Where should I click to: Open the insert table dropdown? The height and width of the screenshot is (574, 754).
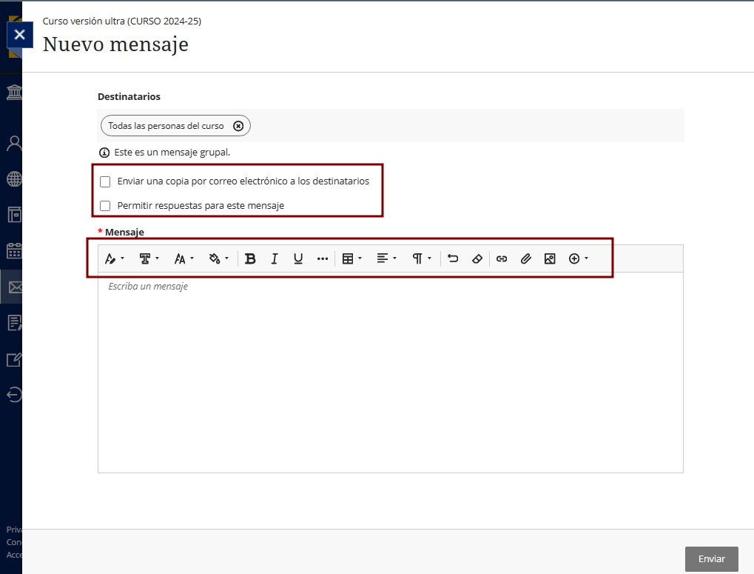tap(351, 258)
